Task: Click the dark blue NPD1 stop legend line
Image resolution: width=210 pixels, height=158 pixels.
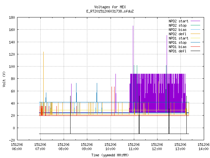Action: click(x=195, y=42)
